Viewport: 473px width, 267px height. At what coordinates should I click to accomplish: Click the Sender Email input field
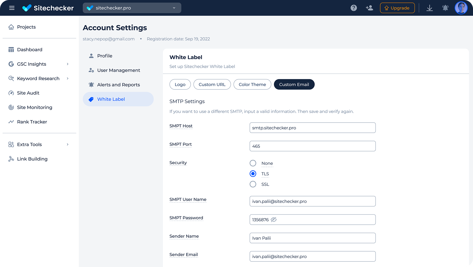(x=312, y=256)
